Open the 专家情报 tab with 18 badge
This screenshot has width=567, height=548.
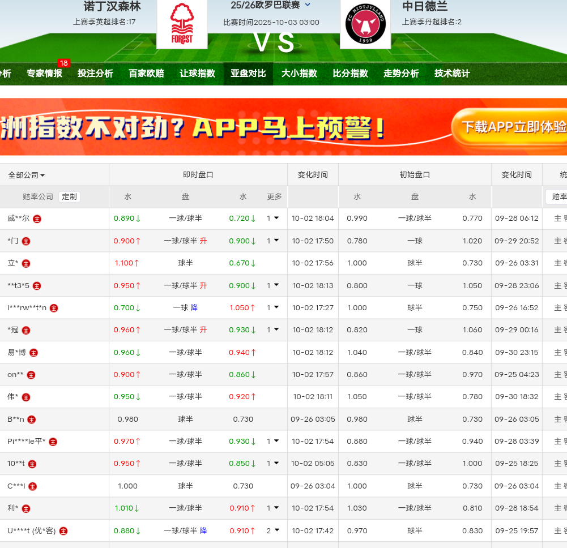pos(44,74)
